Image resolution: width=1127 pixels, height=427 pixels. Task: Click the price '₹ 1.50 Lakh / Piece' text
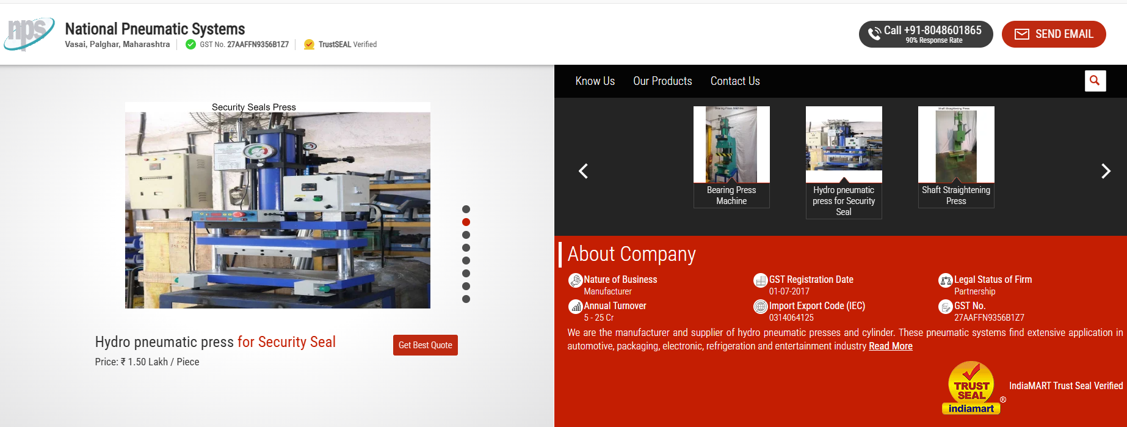coord(160,362)
